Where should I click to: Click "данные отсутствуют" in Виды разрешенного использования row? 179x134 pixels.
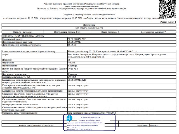point(78,105)
